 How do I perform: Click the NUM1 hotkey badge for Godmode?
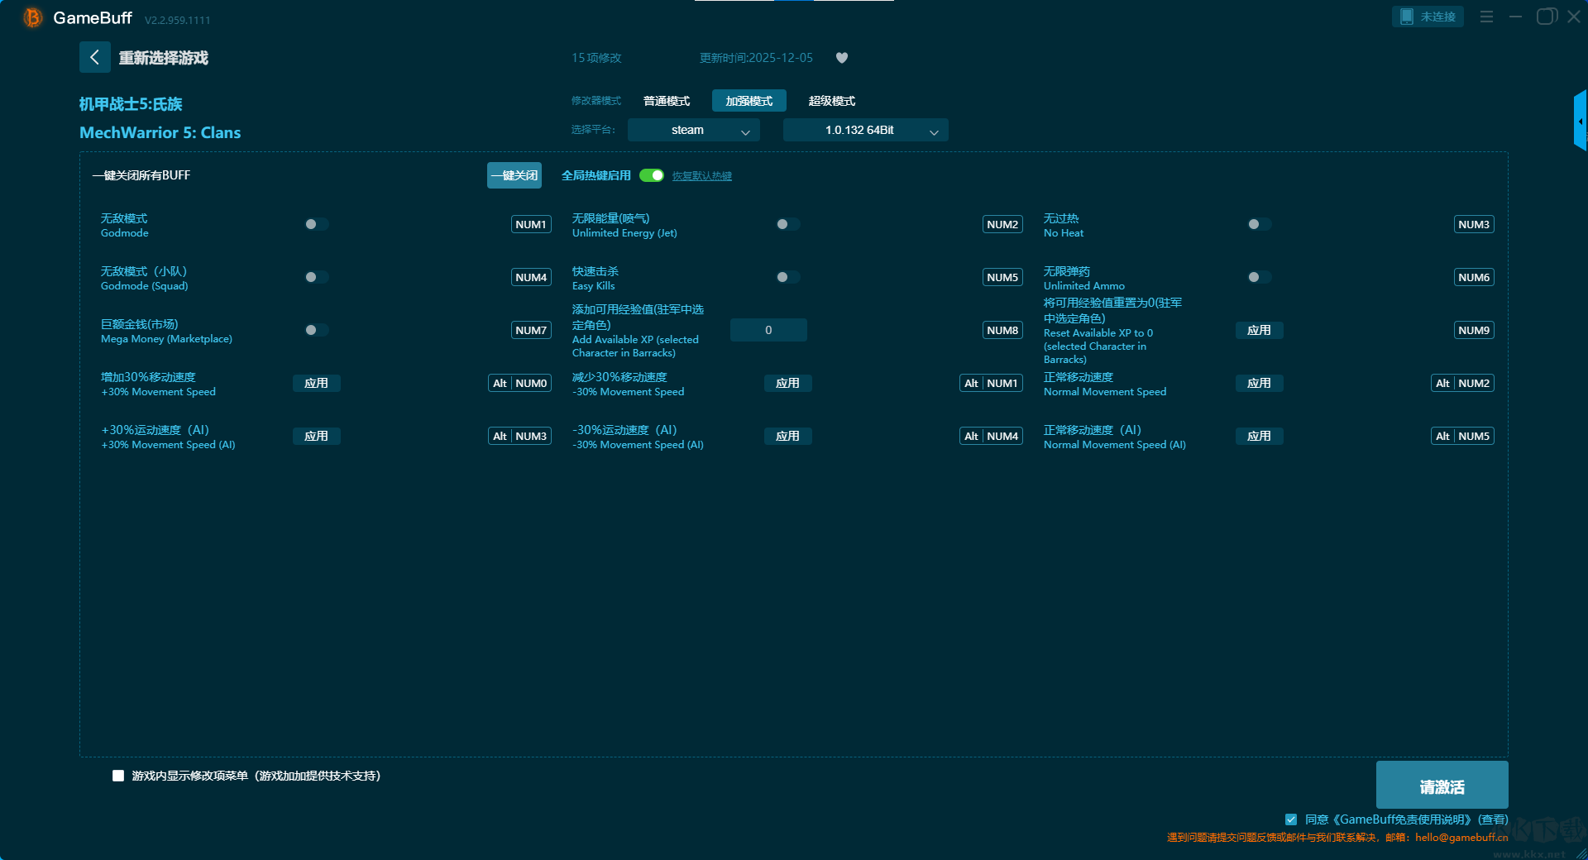(531, 224)
